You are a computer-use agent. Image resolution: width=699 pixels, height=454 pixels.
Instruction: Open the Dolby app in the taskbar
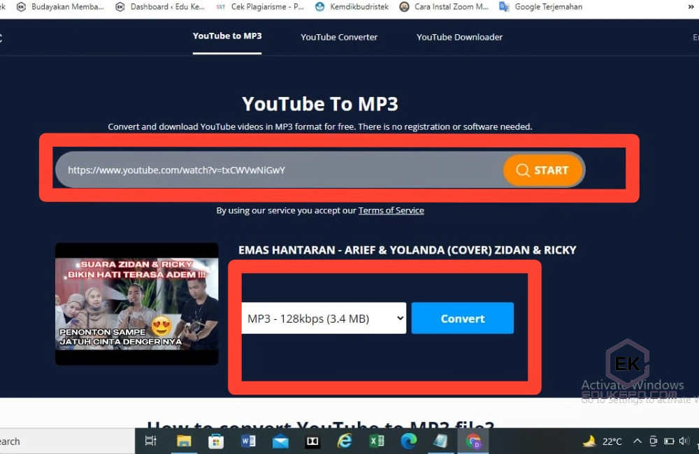tap(312, 441)
